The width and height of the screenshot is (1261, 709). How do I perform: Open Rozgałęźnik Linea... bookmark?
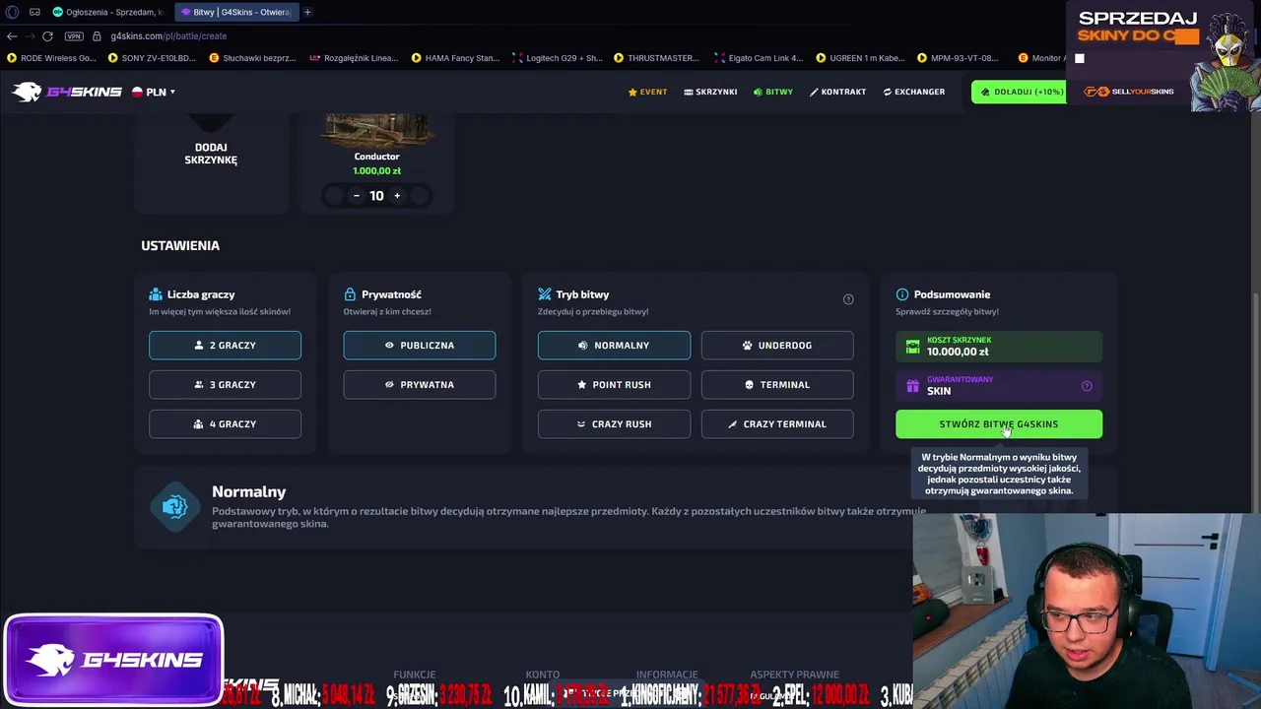pyautogui.click(x=354, y=58)
